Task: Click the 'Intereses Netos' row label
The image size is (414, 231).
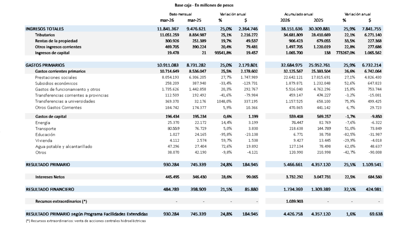Action: pos(50,176)
